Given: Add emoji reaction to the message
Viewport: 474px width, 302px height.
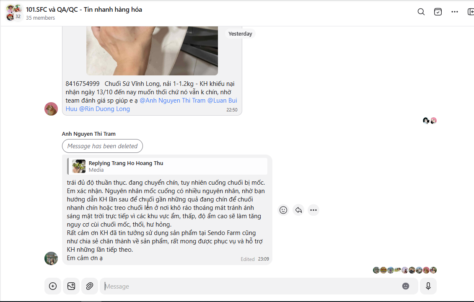Looking at the screenshot, I should pos(283,210).
